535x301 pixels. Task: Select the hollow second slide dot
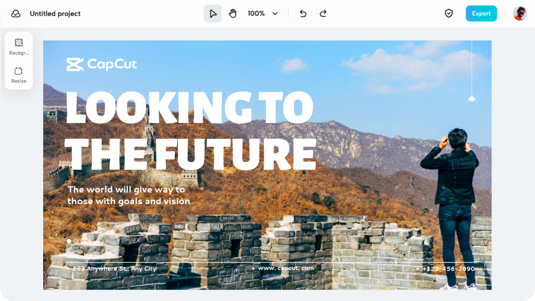pyautogui.click(x=76, y=241)
